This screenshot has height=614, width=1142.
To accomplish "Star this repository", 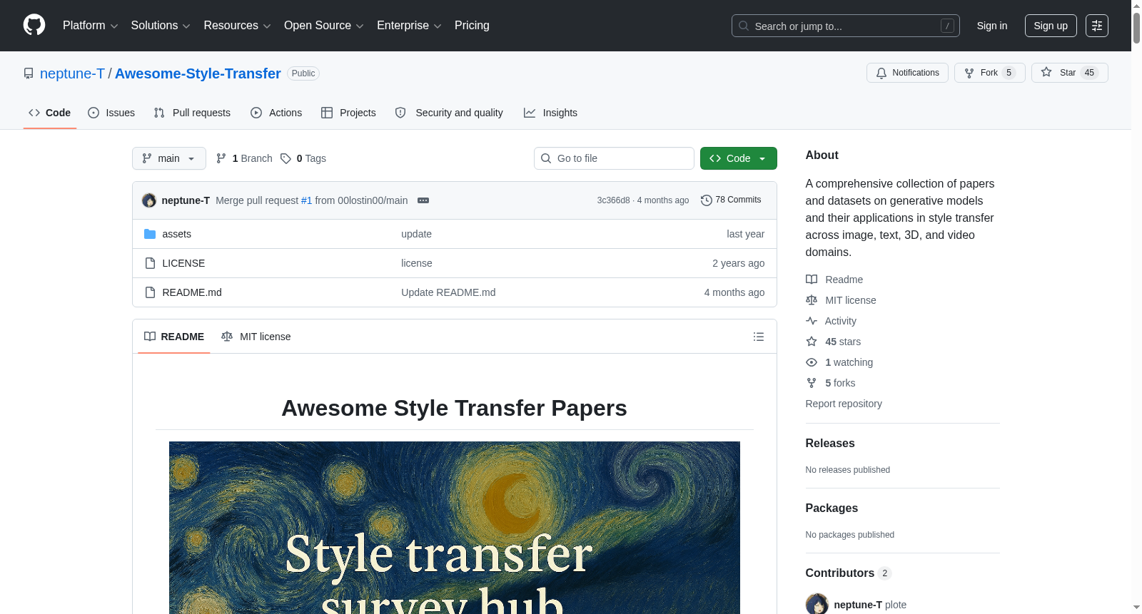I will [x=1069, y=73].
